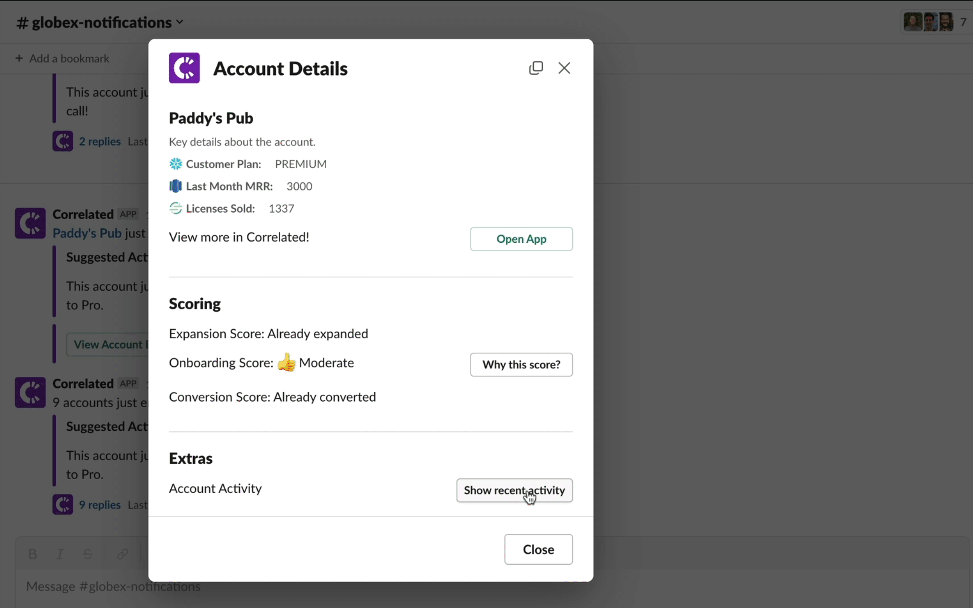Viewport: 973px width, 608px height.
Task: Click the Expansion Score: Already expanded text
Action: [268, 334]
